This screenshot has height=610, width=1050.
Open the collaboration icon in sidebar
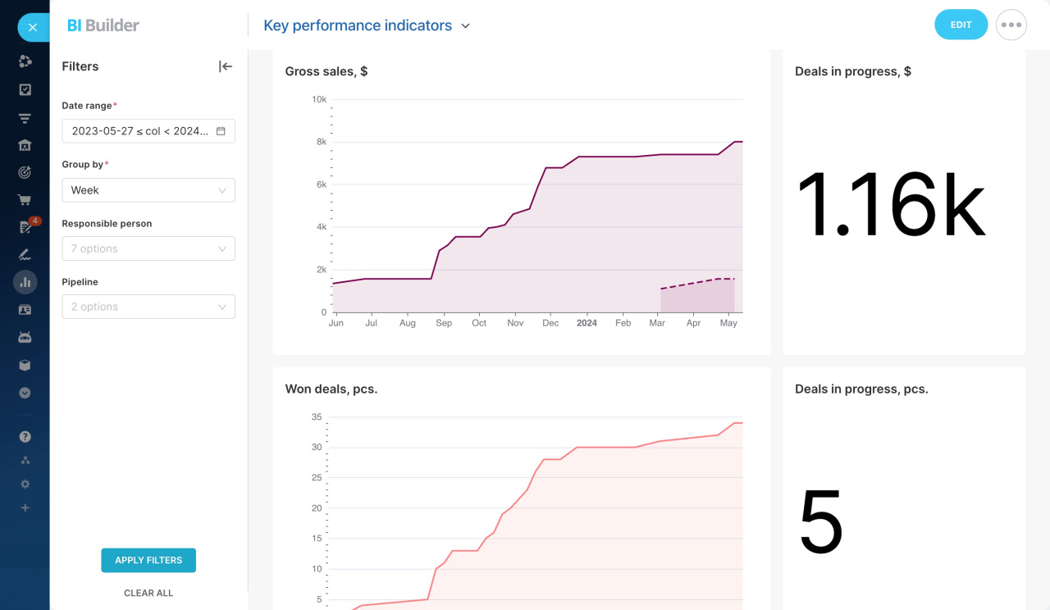click(x=25, y=61)
